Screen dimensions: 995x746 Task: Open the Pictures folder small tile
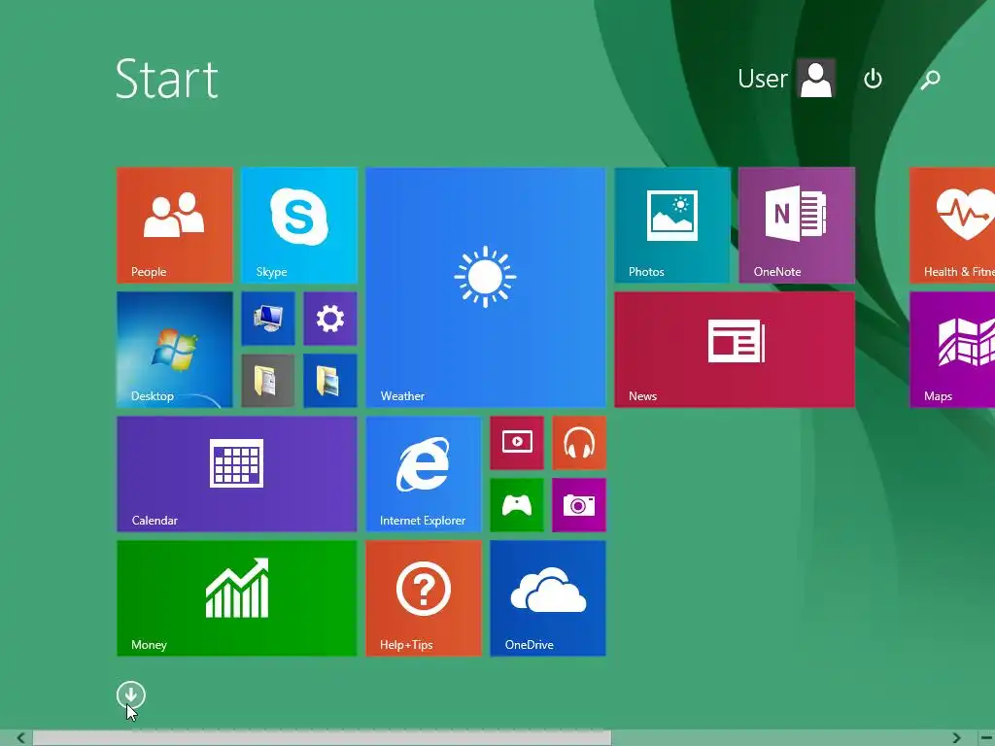(x=330, y=381)
